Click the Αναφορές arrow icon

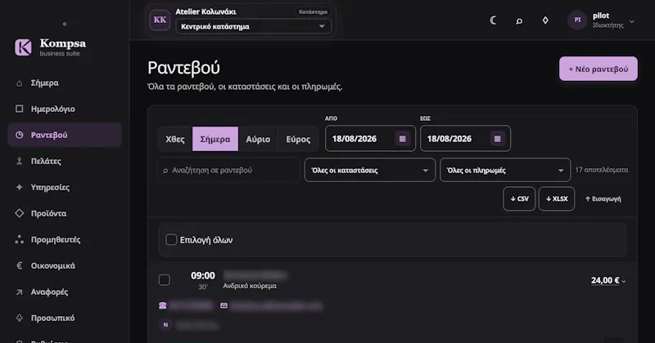(x=19, y=292)
